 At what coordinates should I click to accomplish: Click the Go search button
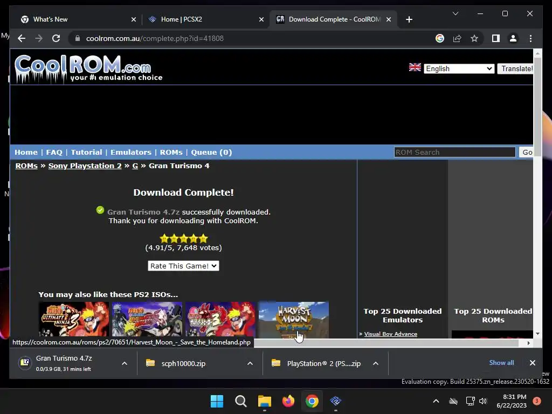point(527,152)
